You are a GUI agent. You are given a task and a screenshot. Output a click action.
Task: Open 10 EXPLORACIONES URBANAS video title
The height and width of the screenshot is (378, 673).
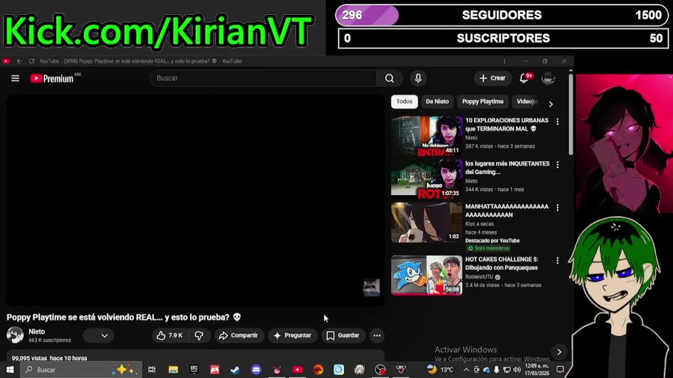coord(507,124)
